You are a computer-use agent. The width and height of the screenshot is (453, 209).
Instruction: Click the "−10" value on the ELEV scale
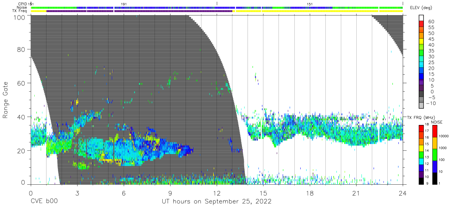(x=431, y=103)
